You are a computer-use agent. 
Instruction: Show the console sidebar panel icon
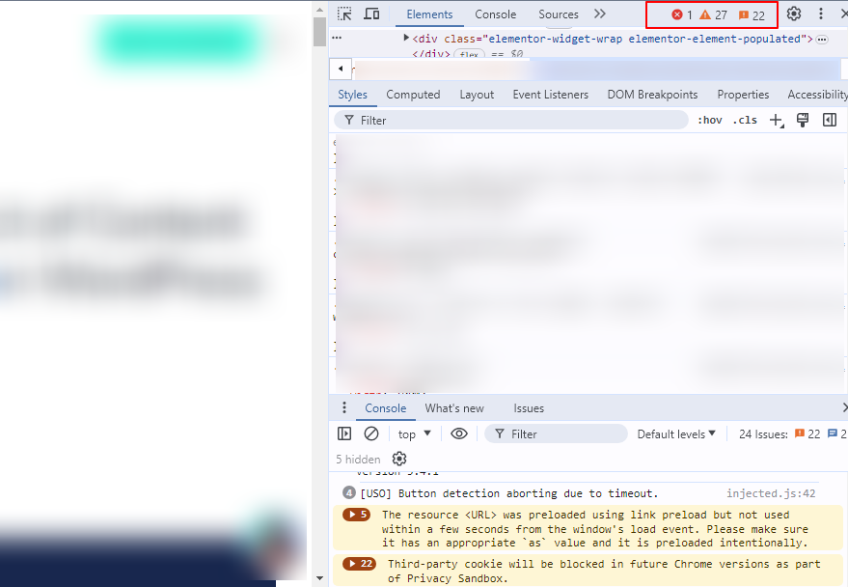tap(344, 434)
